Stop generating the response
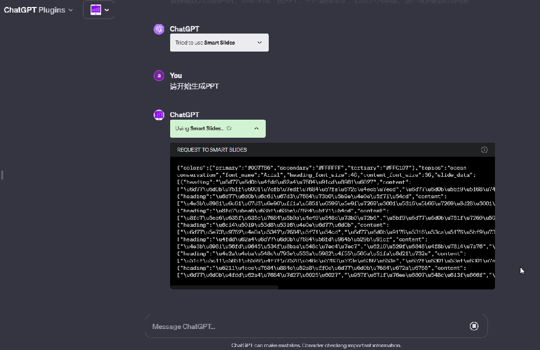The image size is (540, 350). click(x=474, y=326)
